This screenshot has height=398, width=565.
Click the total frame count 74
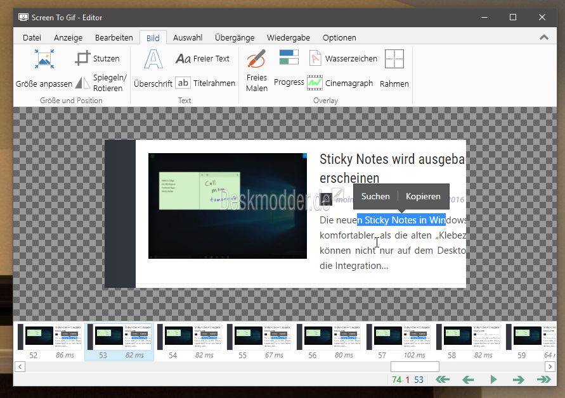click(x=397, y=380)
